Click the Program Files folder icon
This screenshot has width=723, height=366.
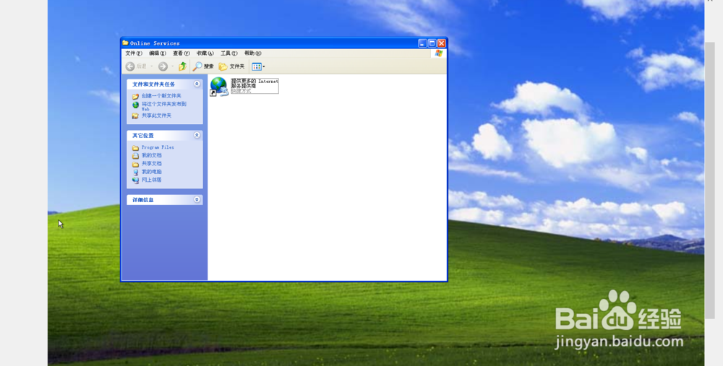(x=135, y=148)
